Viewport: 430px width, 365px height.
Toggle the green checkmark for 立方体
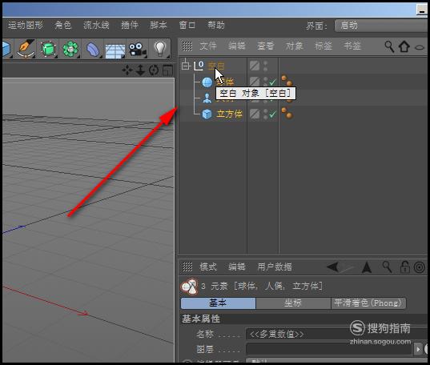tap(272, 114)
